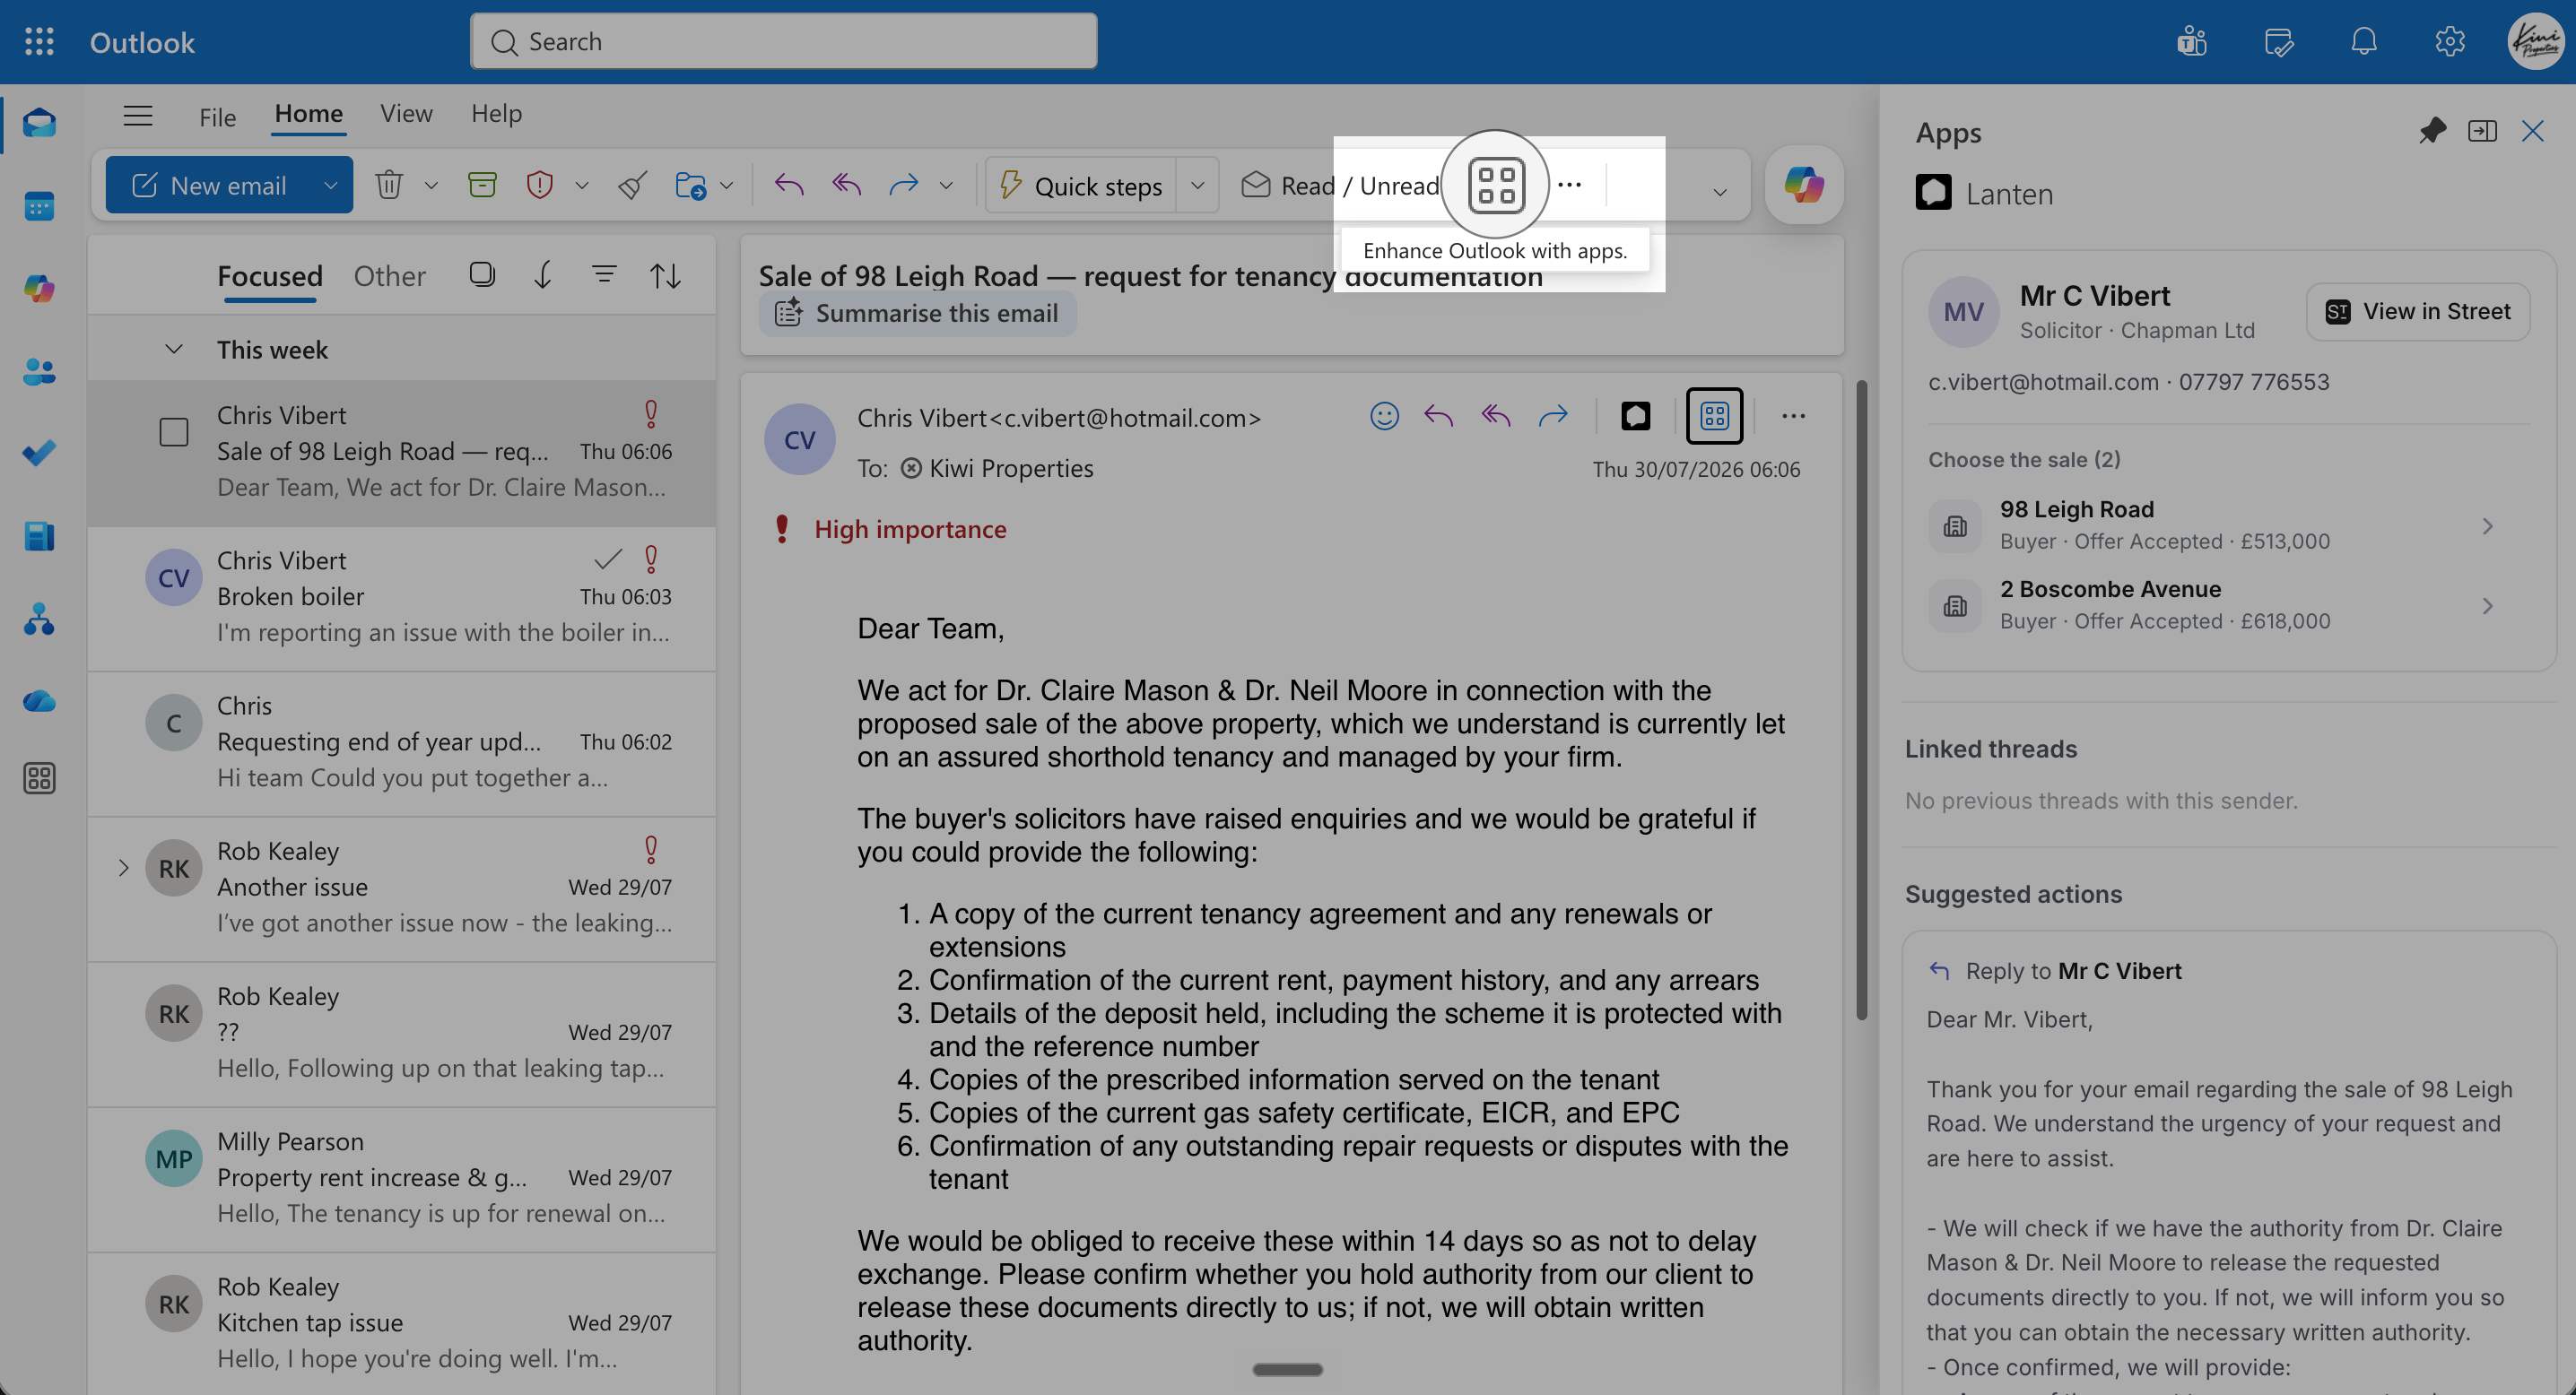
Task: Reply all using the ribbon double arrow
Action: click(x=847, y=185)
